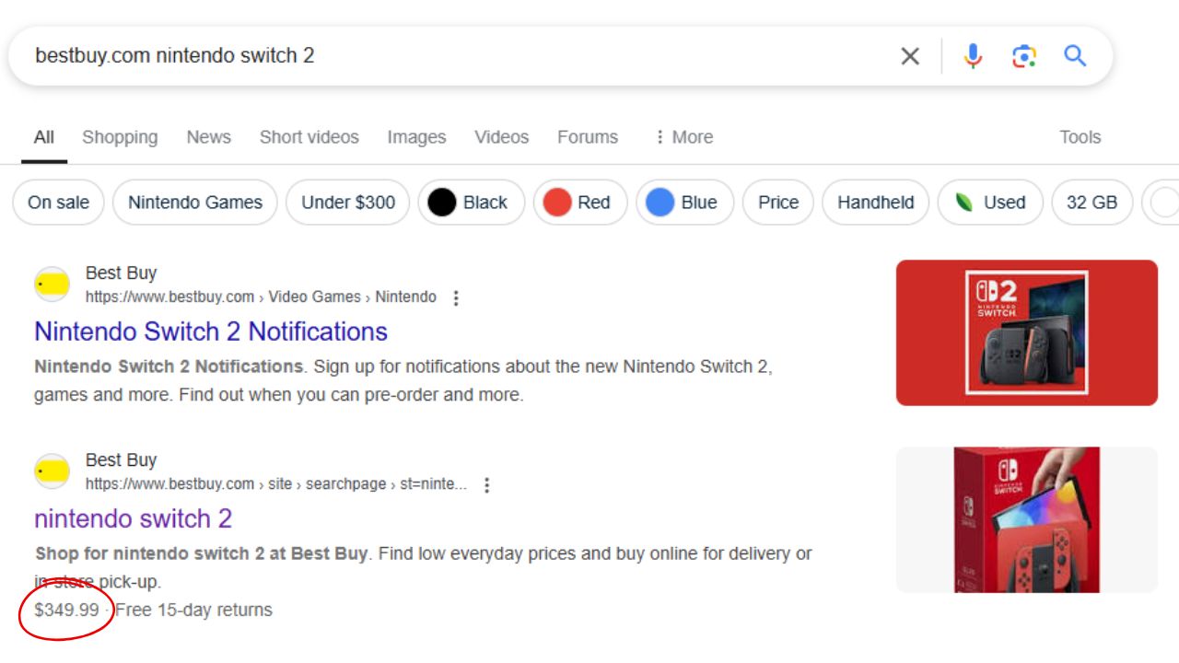This screenshot has height=663, width=1179.
Task: Clear the search box with the X icon
Action: point(910,56)
